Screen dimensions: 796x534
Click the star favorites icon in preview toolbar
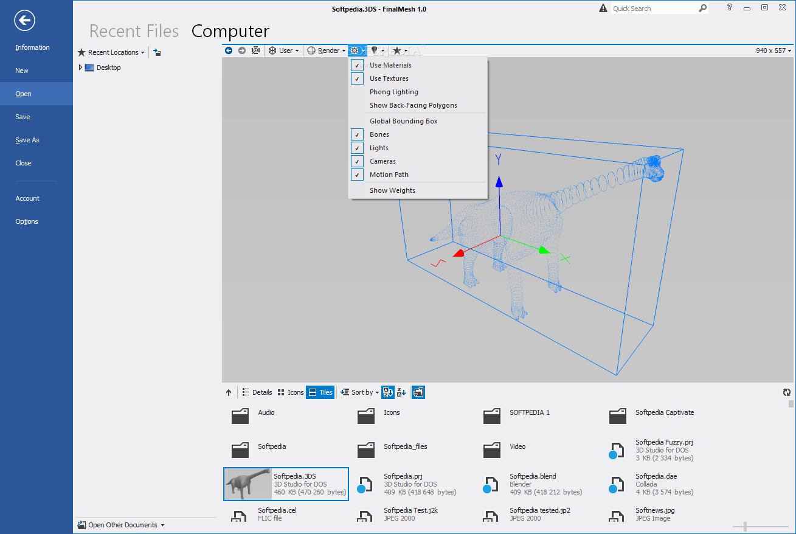[x=396, y=50]
